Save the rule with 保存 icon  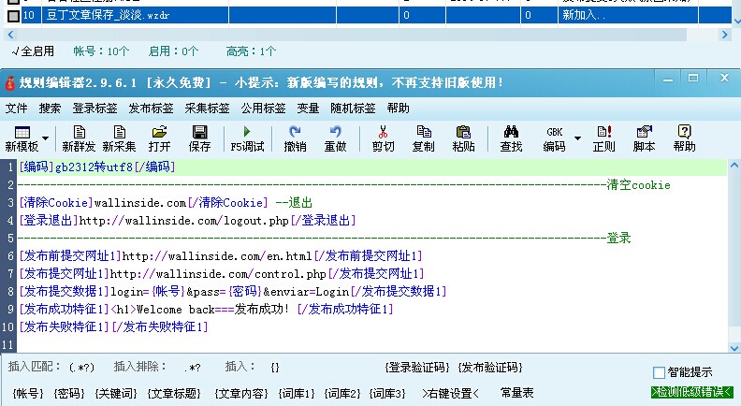point(199,138)
